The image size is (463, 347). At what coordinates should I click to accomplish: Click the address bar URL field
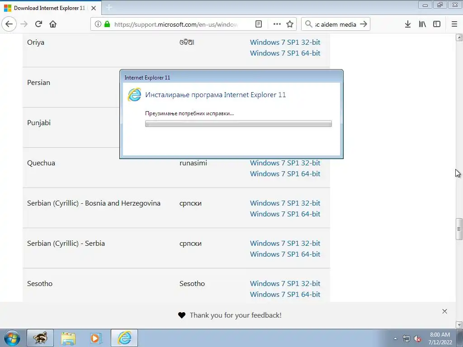176,24
